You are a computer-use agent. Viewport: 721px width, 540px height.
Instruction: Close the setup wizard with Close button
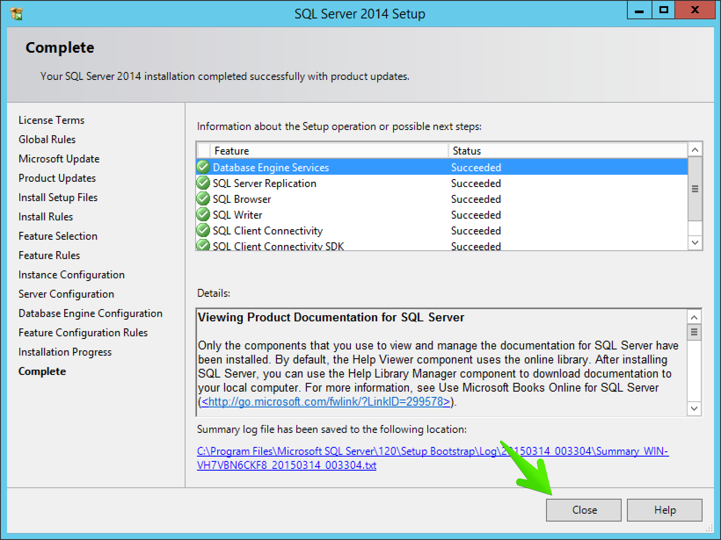(584, 510)
